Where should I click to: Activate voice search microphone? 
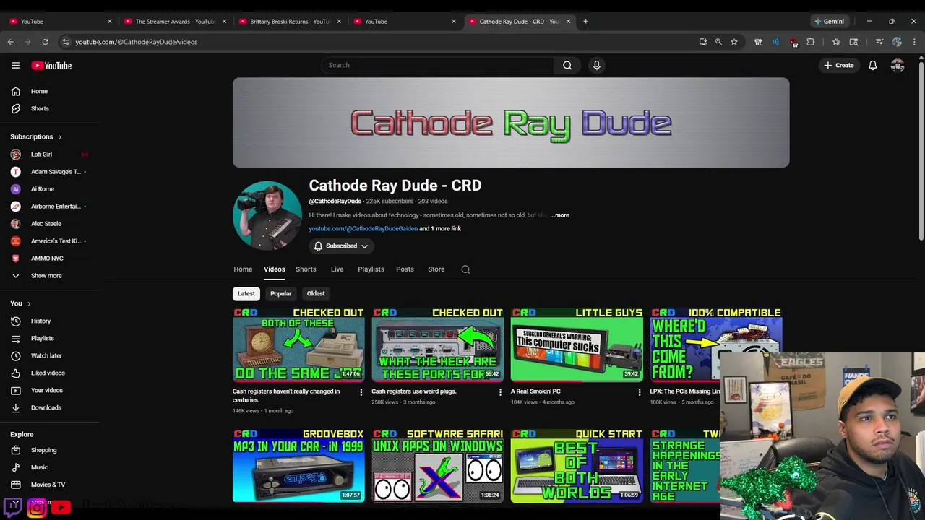coord(596,65)
